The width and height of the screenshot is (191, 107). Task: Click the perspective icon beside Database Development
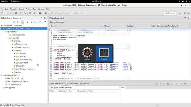[185, 13]
